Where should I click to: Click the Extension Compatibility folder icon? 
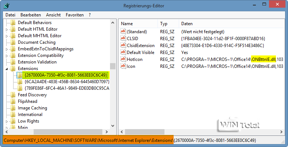coord(13,55)
